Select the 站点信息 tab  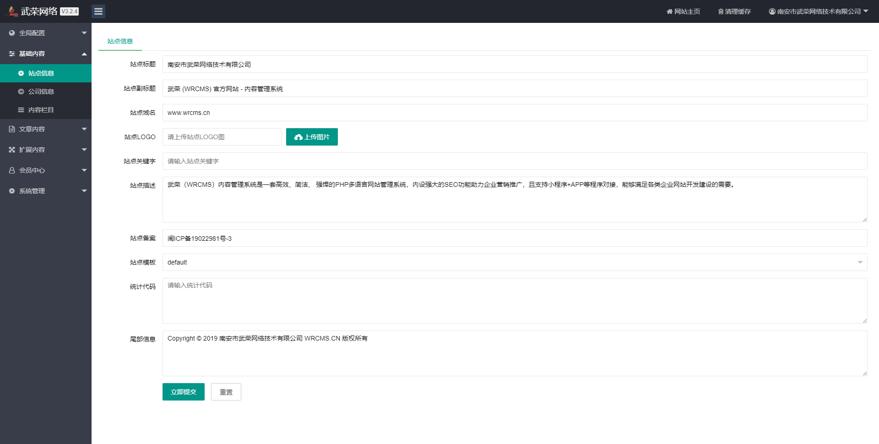point(120,41)
